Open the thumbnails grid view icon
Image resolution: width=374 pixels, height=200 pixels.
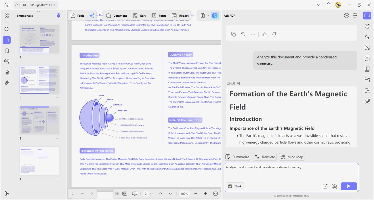point(7,16)
